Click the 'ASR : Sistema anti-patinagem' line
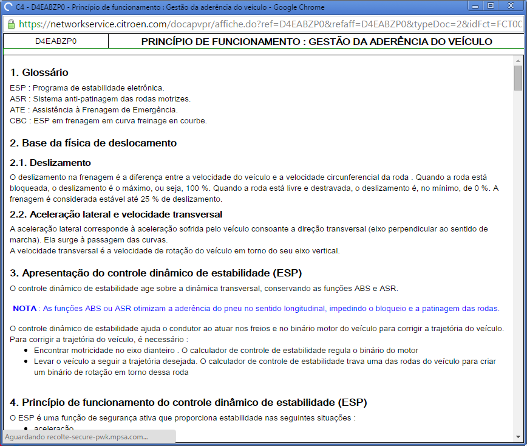The image size is (527, 446). click(x=100, y=99)
